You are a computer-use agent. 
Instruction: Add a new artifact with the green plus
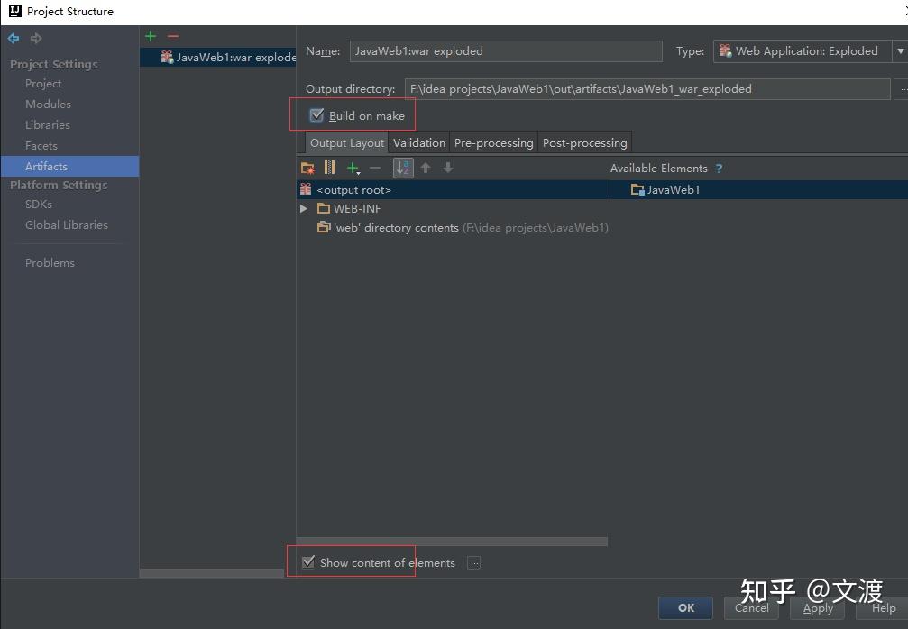(150, 36)
